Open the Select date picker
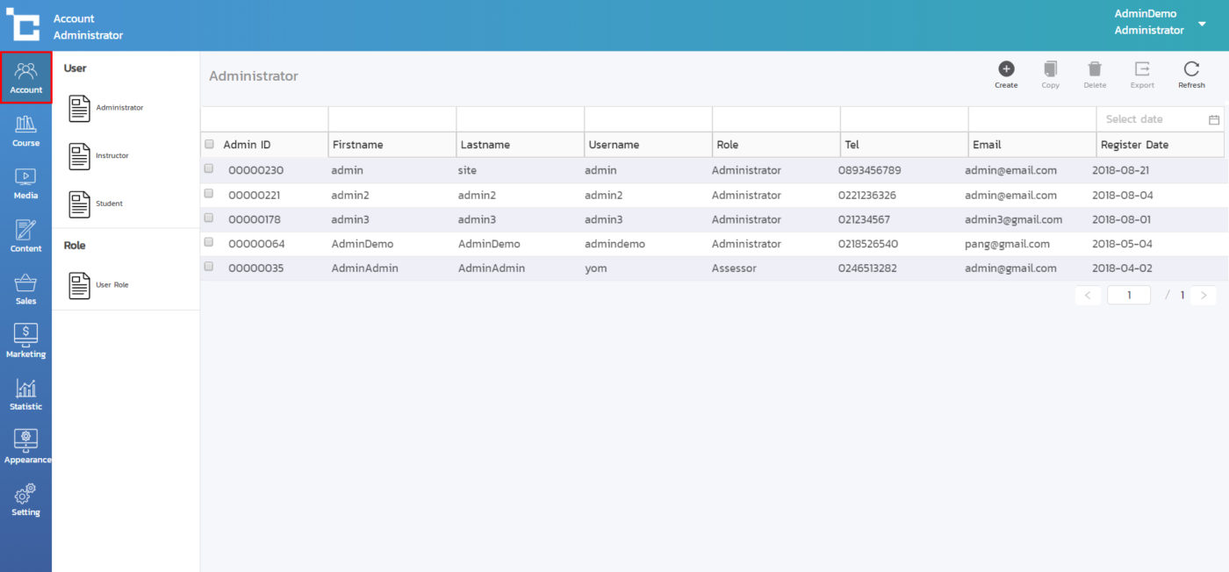The height and width of the screenshot is (572, 1229). pyautogui.click(x=1160, y=119)
